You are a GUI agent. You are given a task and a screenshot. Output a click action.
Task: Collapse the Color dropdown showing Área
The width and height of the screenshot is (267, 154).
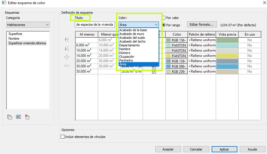pos(156,25)
